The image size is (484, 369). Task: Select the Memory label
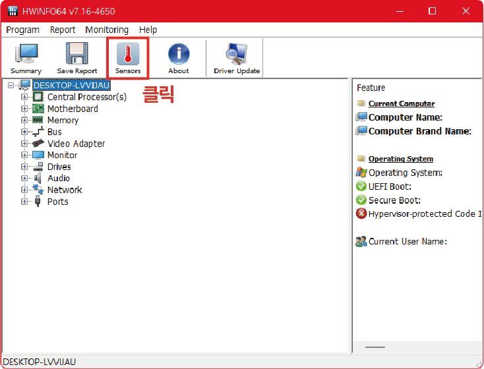tap(63, 121)
